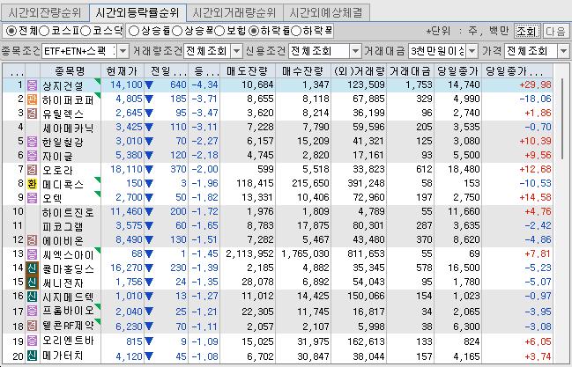Select the 하락률 radio button
The height and width of the screenshot is (367, 572).
(x=254, y=32)
